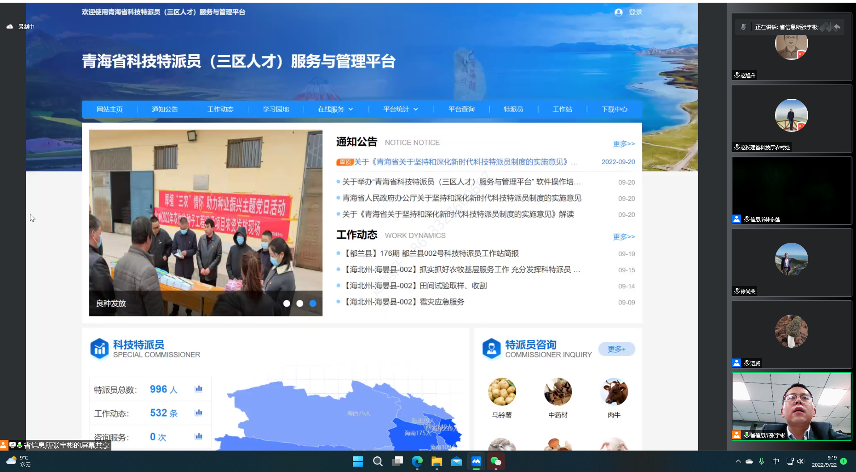Open 网站主页 in the navigation bar
This screenshot has height=472, width=856.
coord(110,110)
